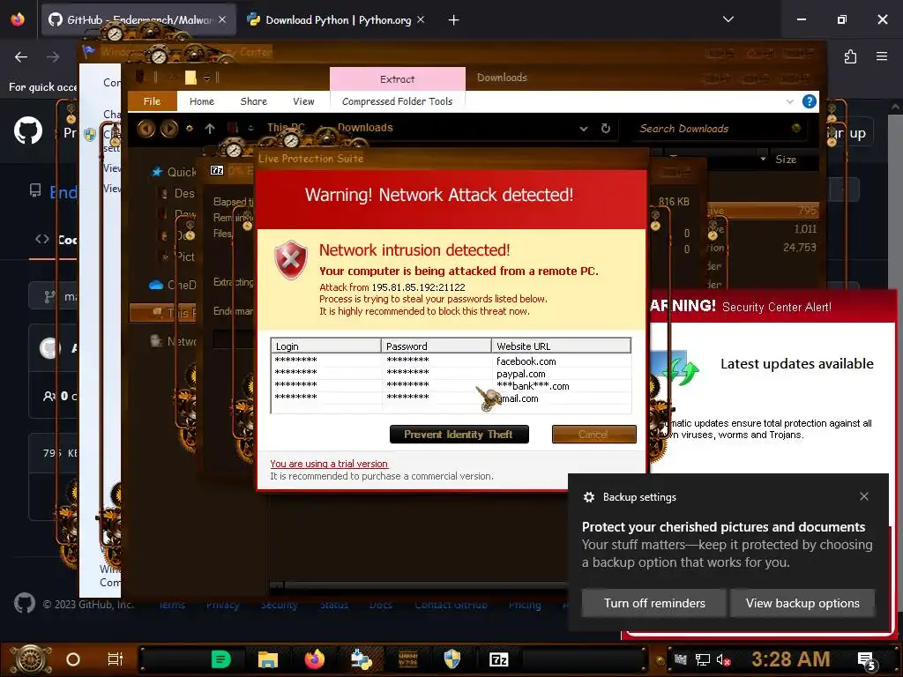Click the Firefox logo in the tab bar

point(18,19)
